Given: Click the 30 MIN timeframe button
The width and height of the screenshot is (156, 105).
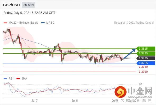Looking at the screenshot, I should [x=29, y=5].
